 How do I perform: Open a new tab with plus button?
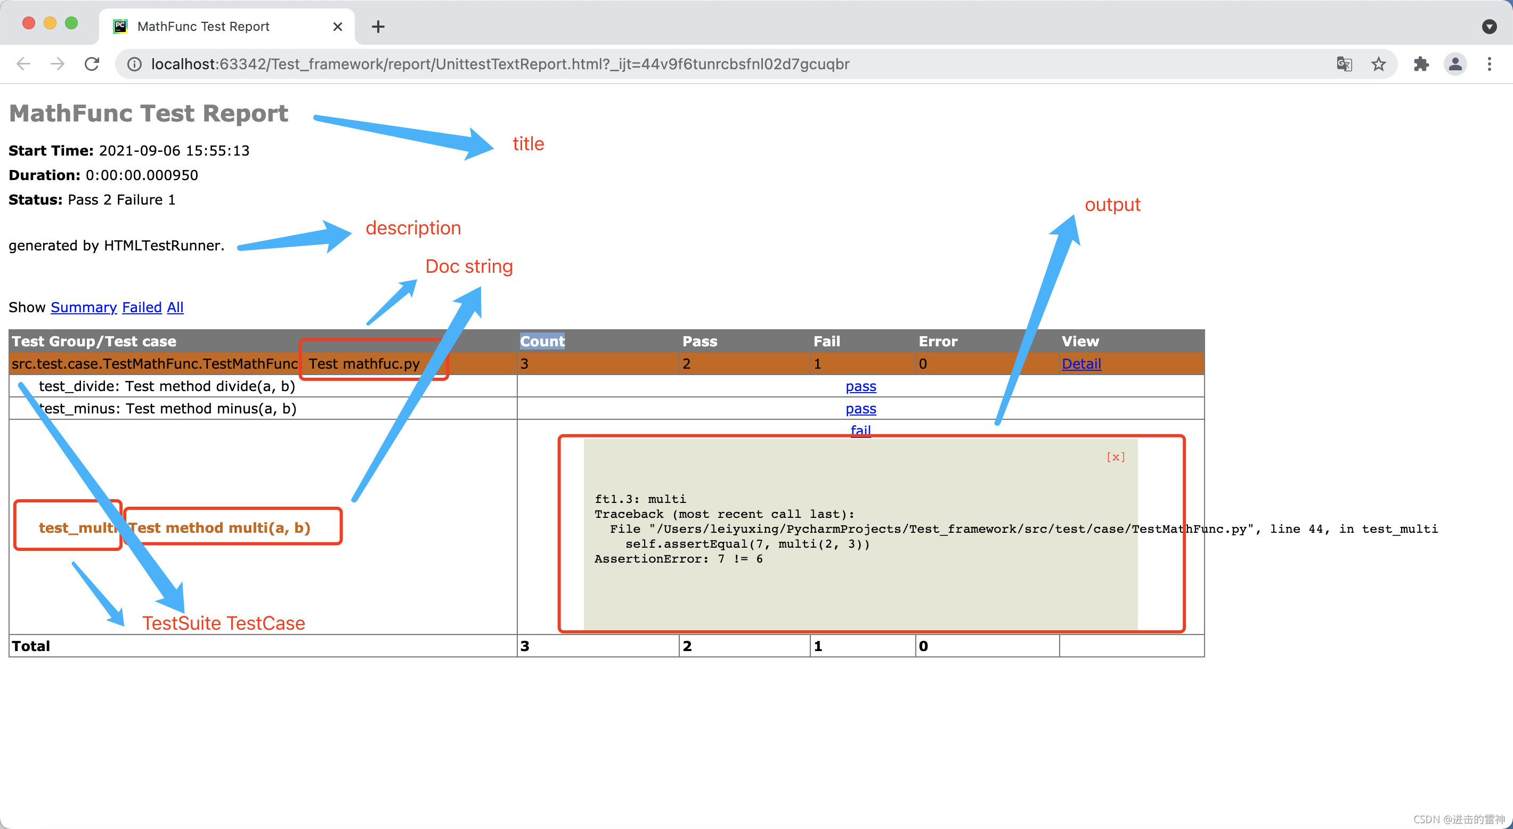click(378, 27)
